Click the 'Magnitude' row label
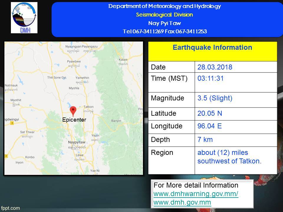283x212 pixels. coord(167,98)
